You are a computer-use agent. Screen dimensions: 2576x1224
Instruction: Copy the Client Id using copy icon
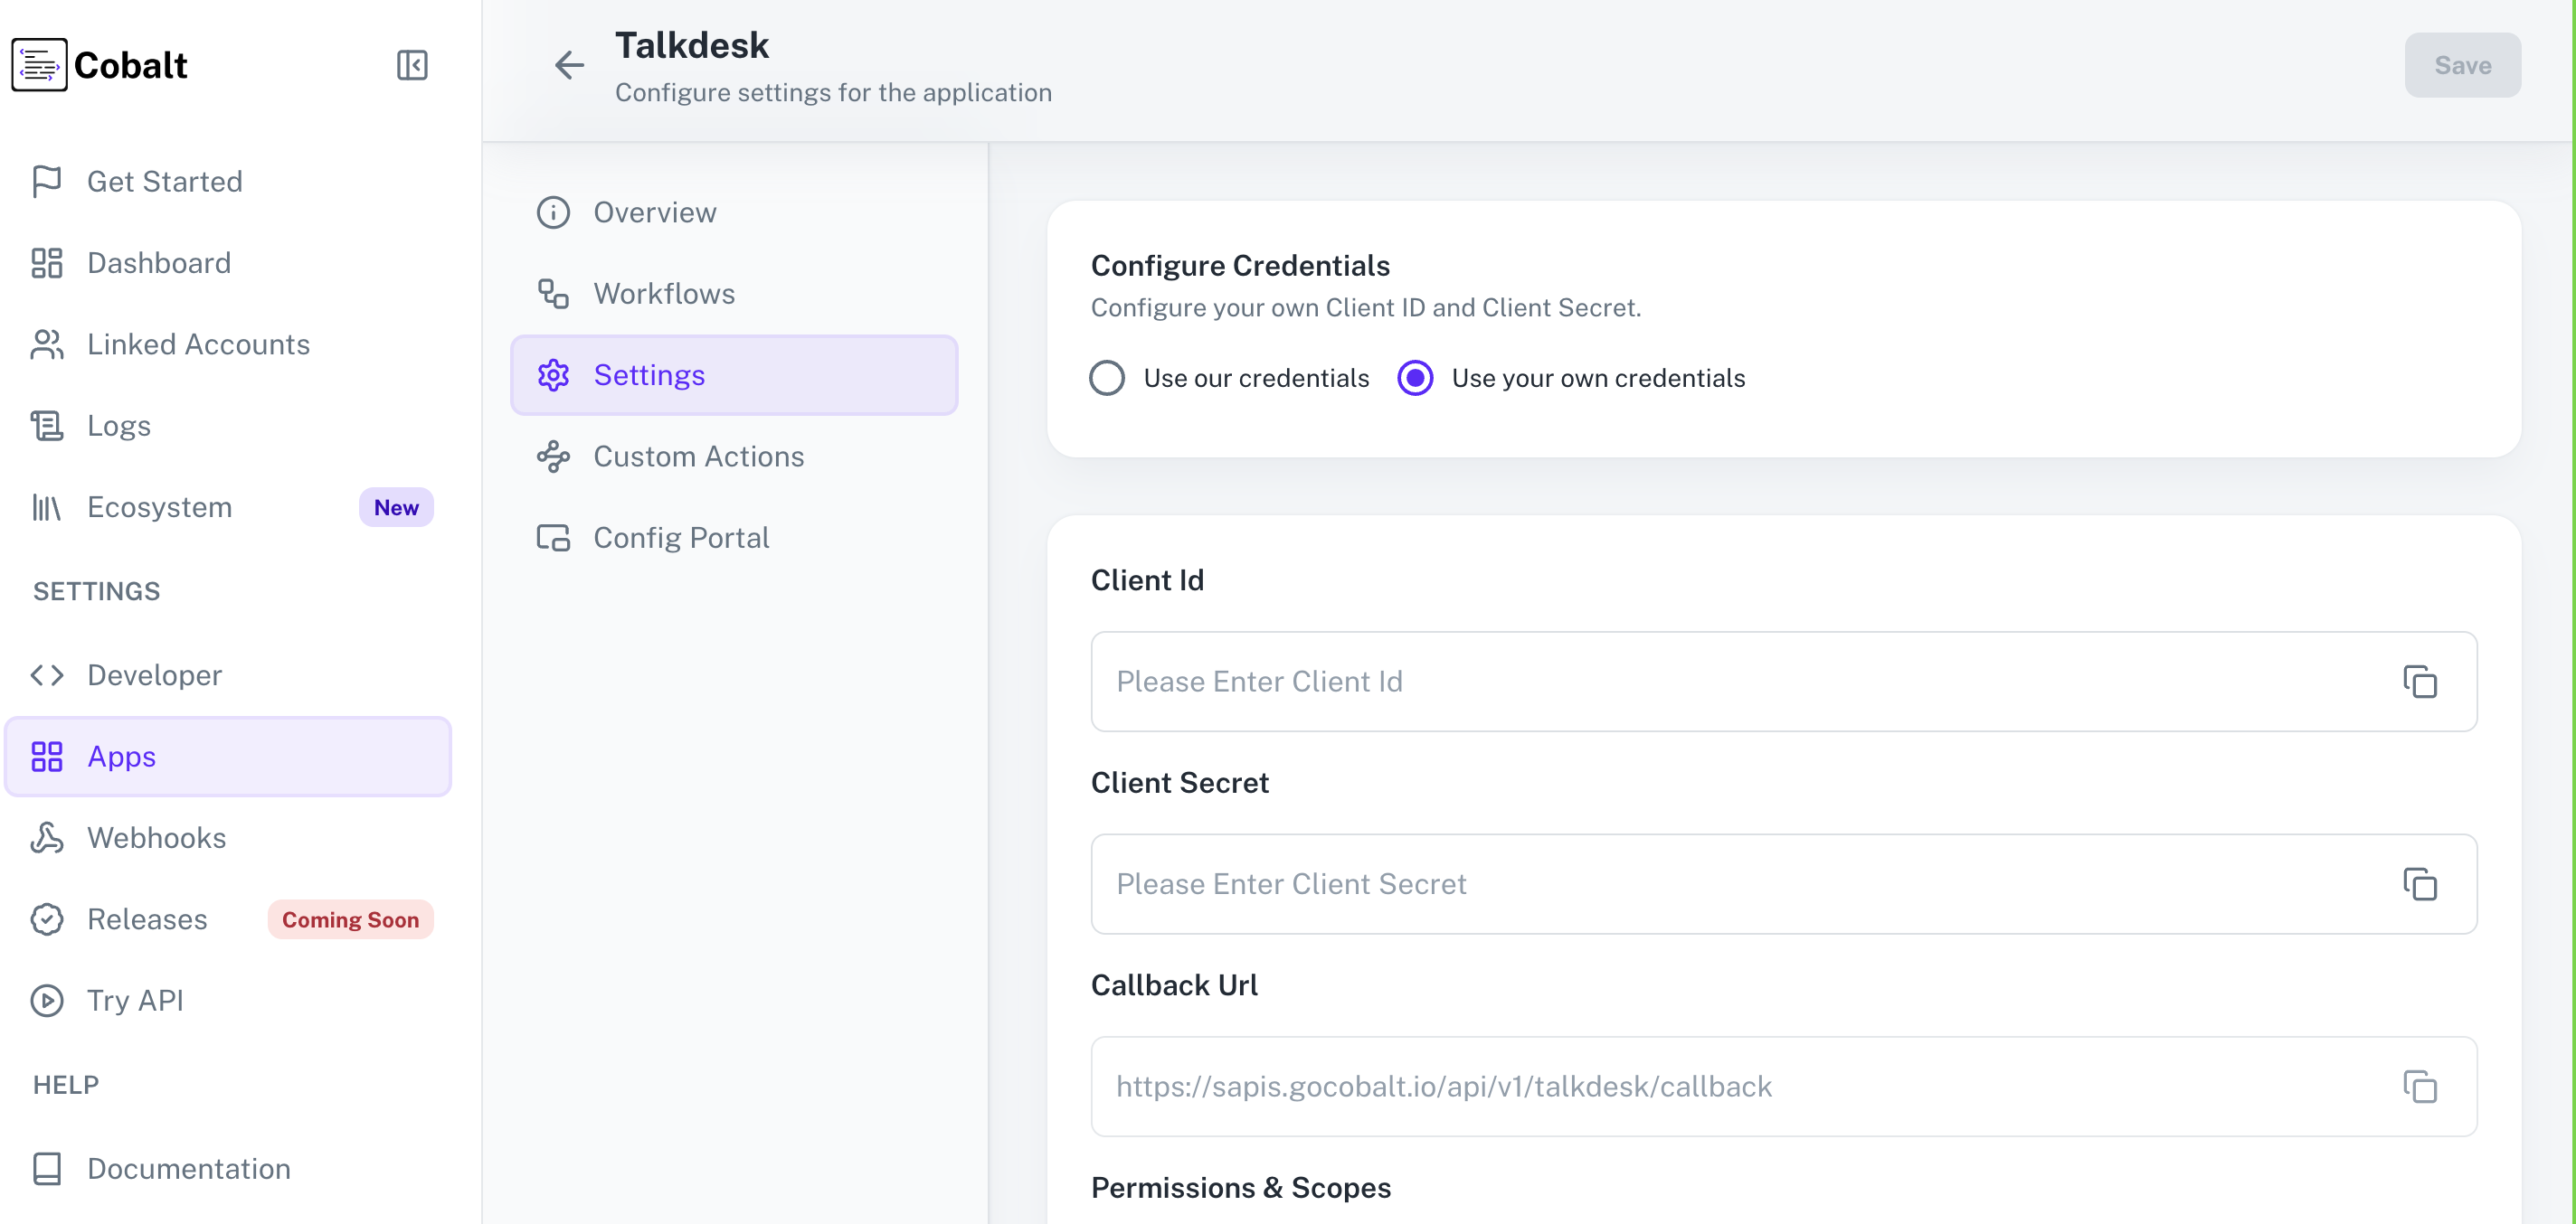[2421, 682]
